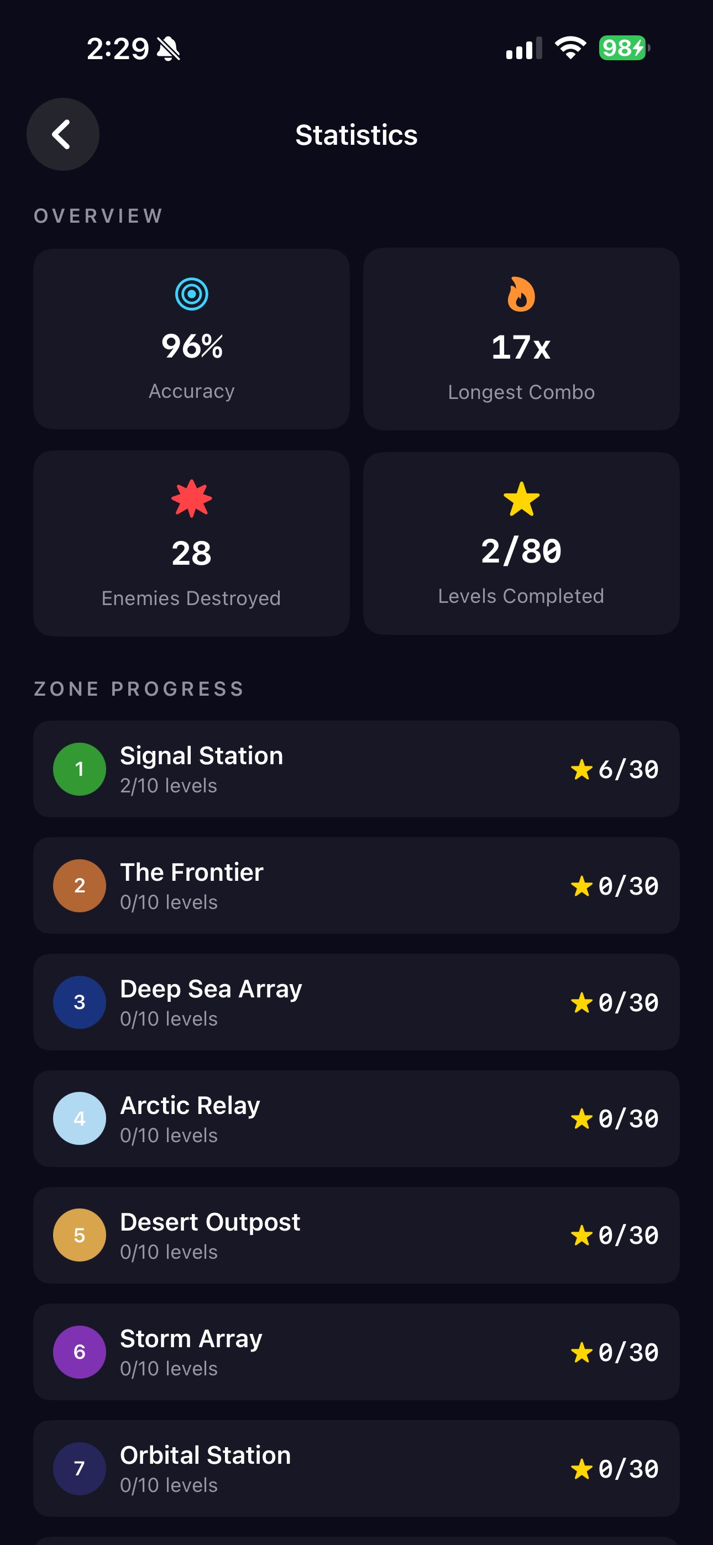Tap the back arrow button
Image resolution: width=713 pixels, height=1545 pixels.
click(x=63, y=134)
